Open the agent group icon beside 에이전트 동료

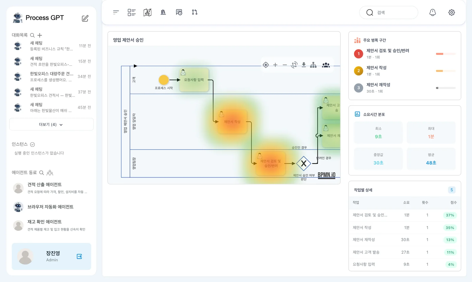point(50,173)
